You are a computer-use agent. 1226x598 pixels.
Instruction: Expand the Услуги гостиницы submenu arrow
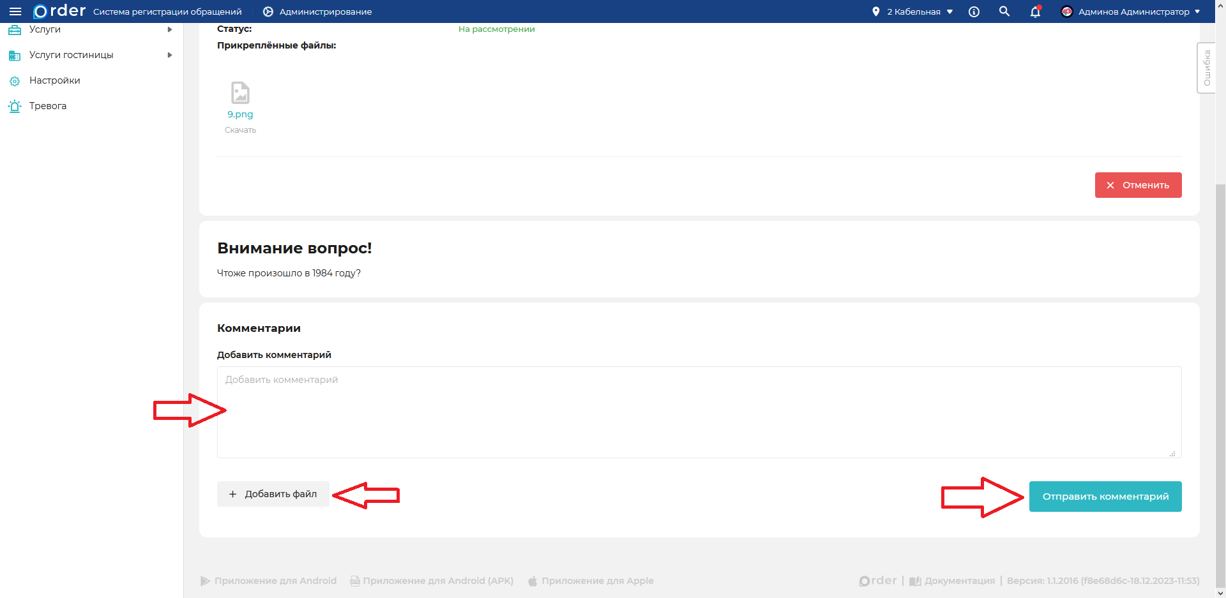(170, 55)
